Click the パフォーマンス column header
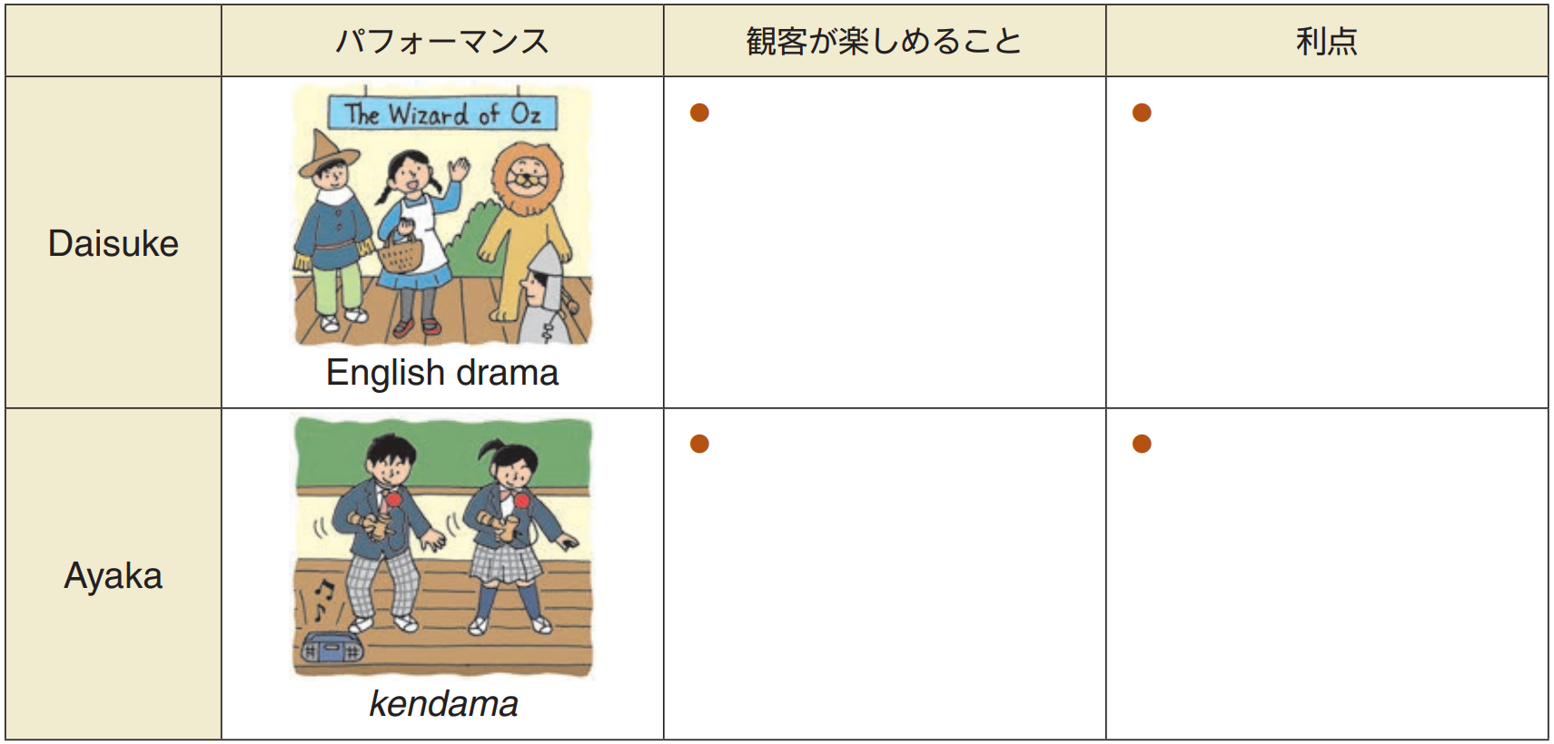The height and width of the screenshot is (744, 1554). pyautogui.click(x=442, y=41)
